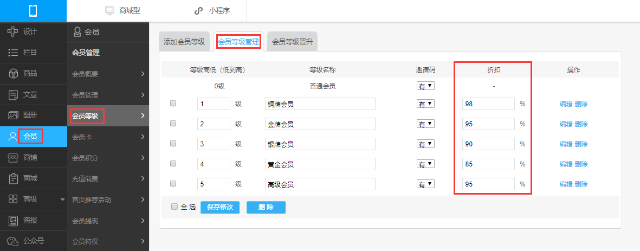Open 会员管理 submenu item with arrow
This screenshot has width=640, height=251.
(108, 95)
